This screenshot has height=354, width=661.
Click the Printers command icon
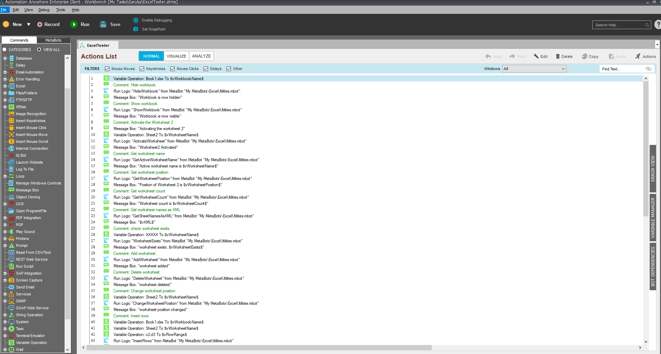click(11, 239)
